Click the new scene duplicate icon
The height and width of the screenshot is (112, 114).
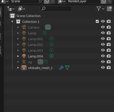pyautogui.click(x=47, y=1)
